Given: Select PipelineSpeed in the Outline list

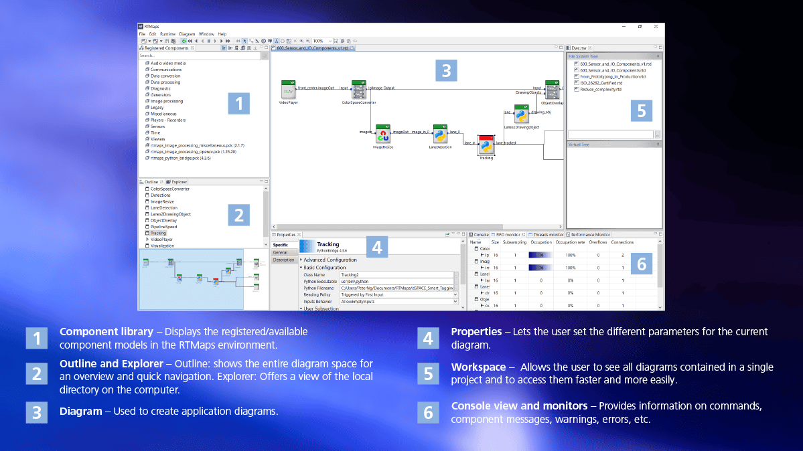Looking at the screenshot, I should point(161,227).
